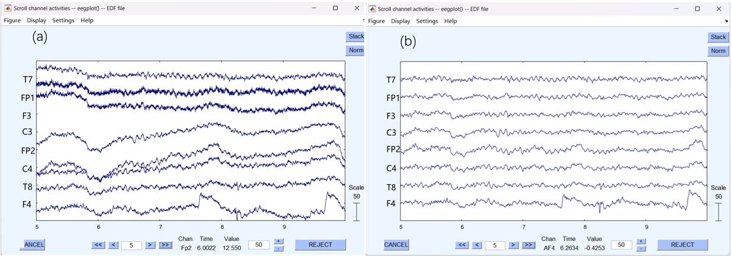
Task: Click F4 channel label in window (b)
Action: pyautogui.click(x=391, y=203)
